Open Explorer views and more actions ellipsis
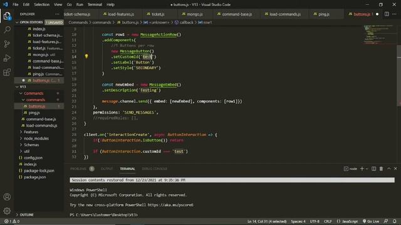Viewport: 401px width, 225px height. click(x=57, y=14)
